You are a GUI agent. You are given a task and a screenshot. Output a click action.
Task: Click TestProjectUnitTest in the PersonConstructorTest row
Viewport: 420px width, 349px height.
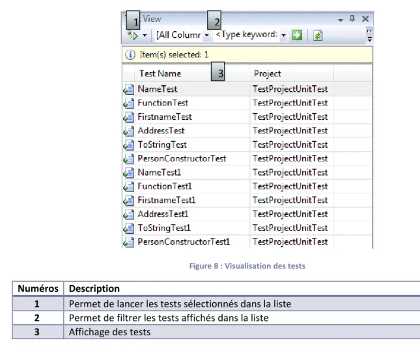point(290,159)
